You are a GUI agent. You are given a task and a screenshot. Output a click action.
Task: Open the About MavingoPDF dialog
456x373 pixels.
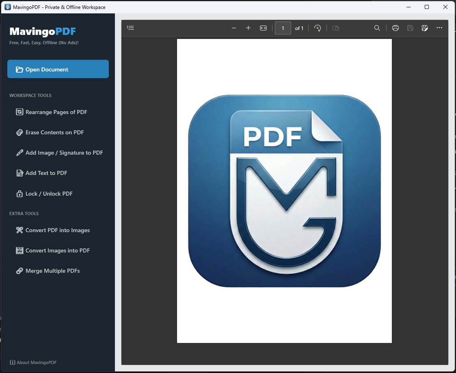(x=32, y=362)
